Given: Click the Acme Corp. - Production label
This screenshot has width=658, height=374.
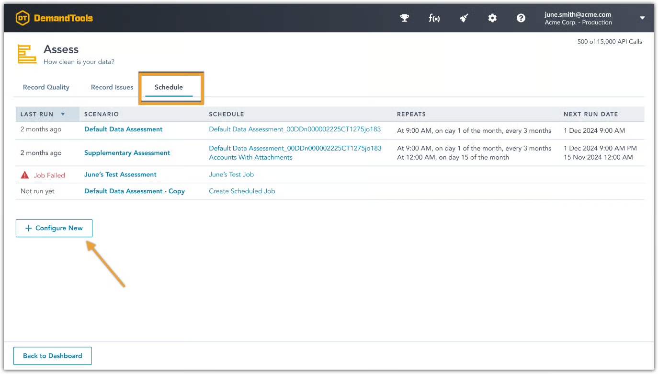Looking at the screenshot, I should (579, 23).
